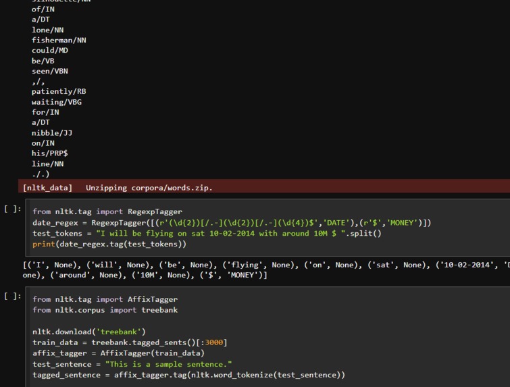Click the test_sentence assignment line

[132, 364]
